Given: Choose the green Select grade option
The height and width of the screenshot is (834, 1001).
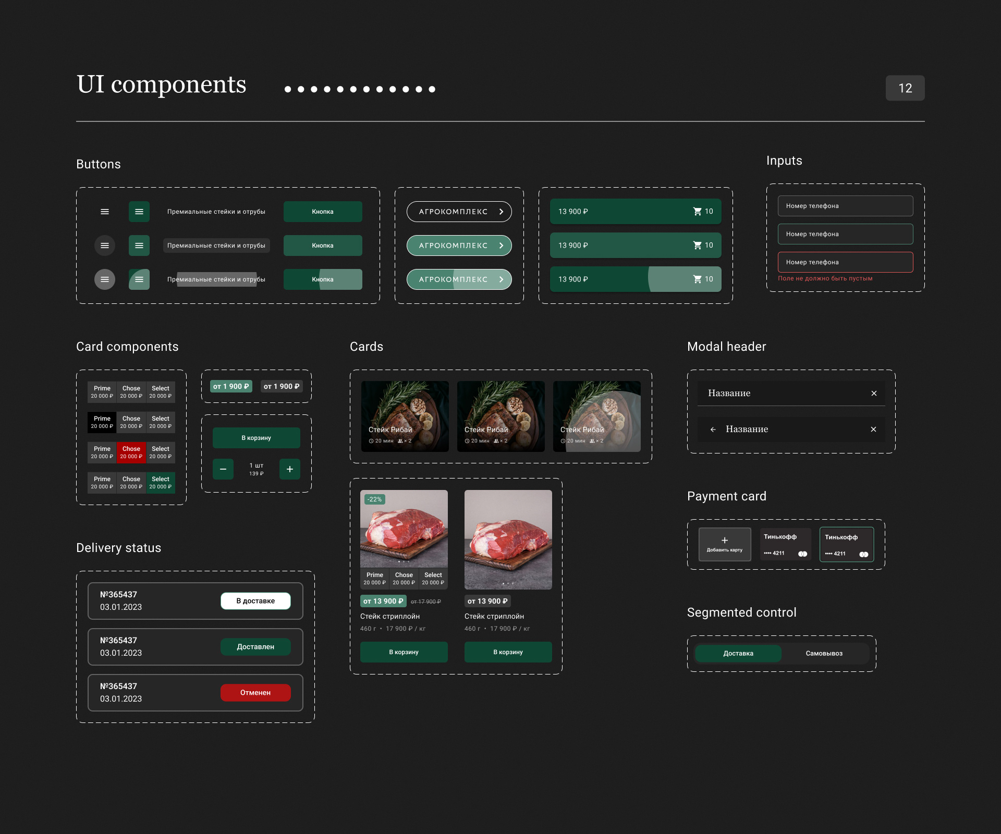Looking at the screenshot, I should tap(161, 483).
